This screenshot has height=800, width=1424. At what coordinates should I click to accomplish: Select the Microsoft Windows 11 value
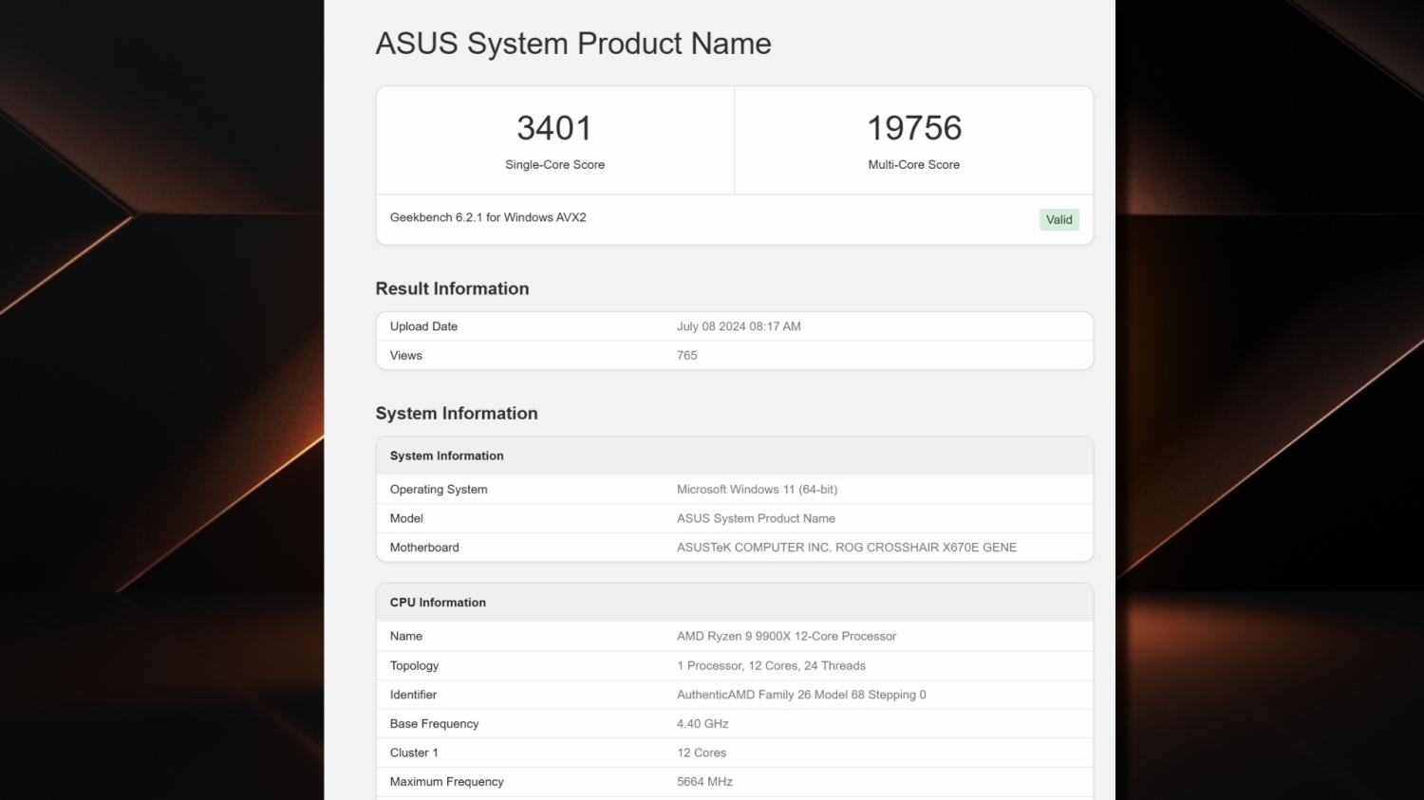757,489
